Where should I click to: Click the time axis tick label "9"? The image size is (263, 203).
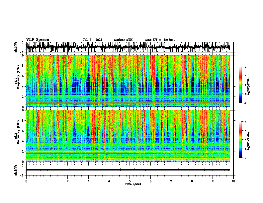coord(213,181)
